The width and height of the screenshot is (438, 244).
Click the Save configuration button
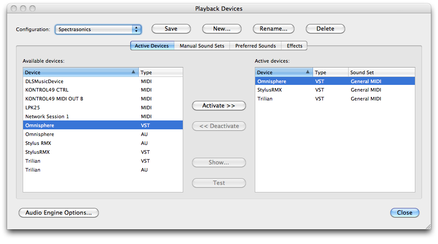(171, 29)
